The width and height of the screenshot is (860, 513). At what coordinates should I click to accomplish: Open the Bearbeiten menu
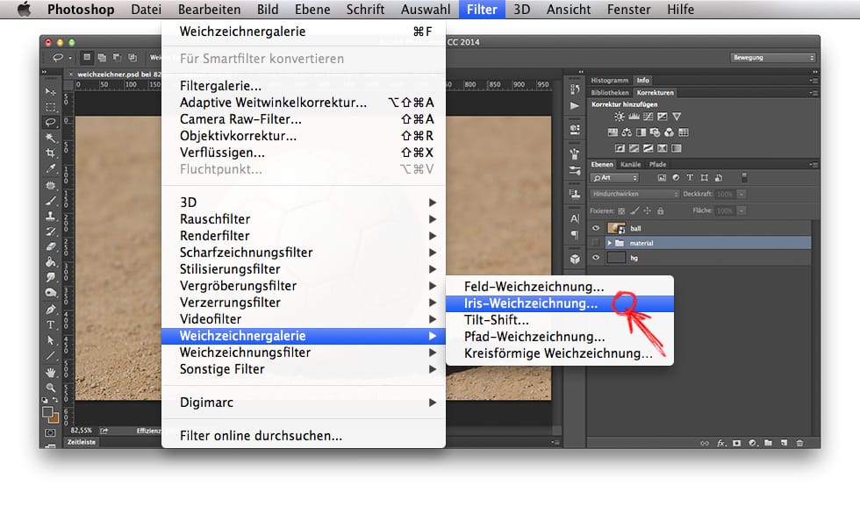click(209, 10)
